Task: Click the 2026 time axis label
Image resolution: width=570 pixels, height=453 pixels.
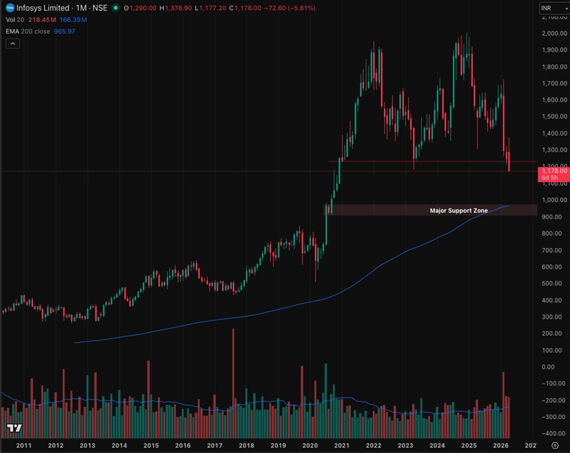Action: (501, 445)
